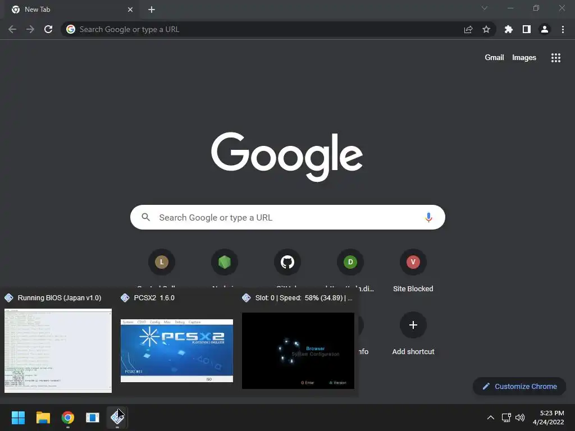Open the tab search dropdown arrow
The width and height of the screenshot is (575, 431).
pyautogui.click(x=485, y=8)
